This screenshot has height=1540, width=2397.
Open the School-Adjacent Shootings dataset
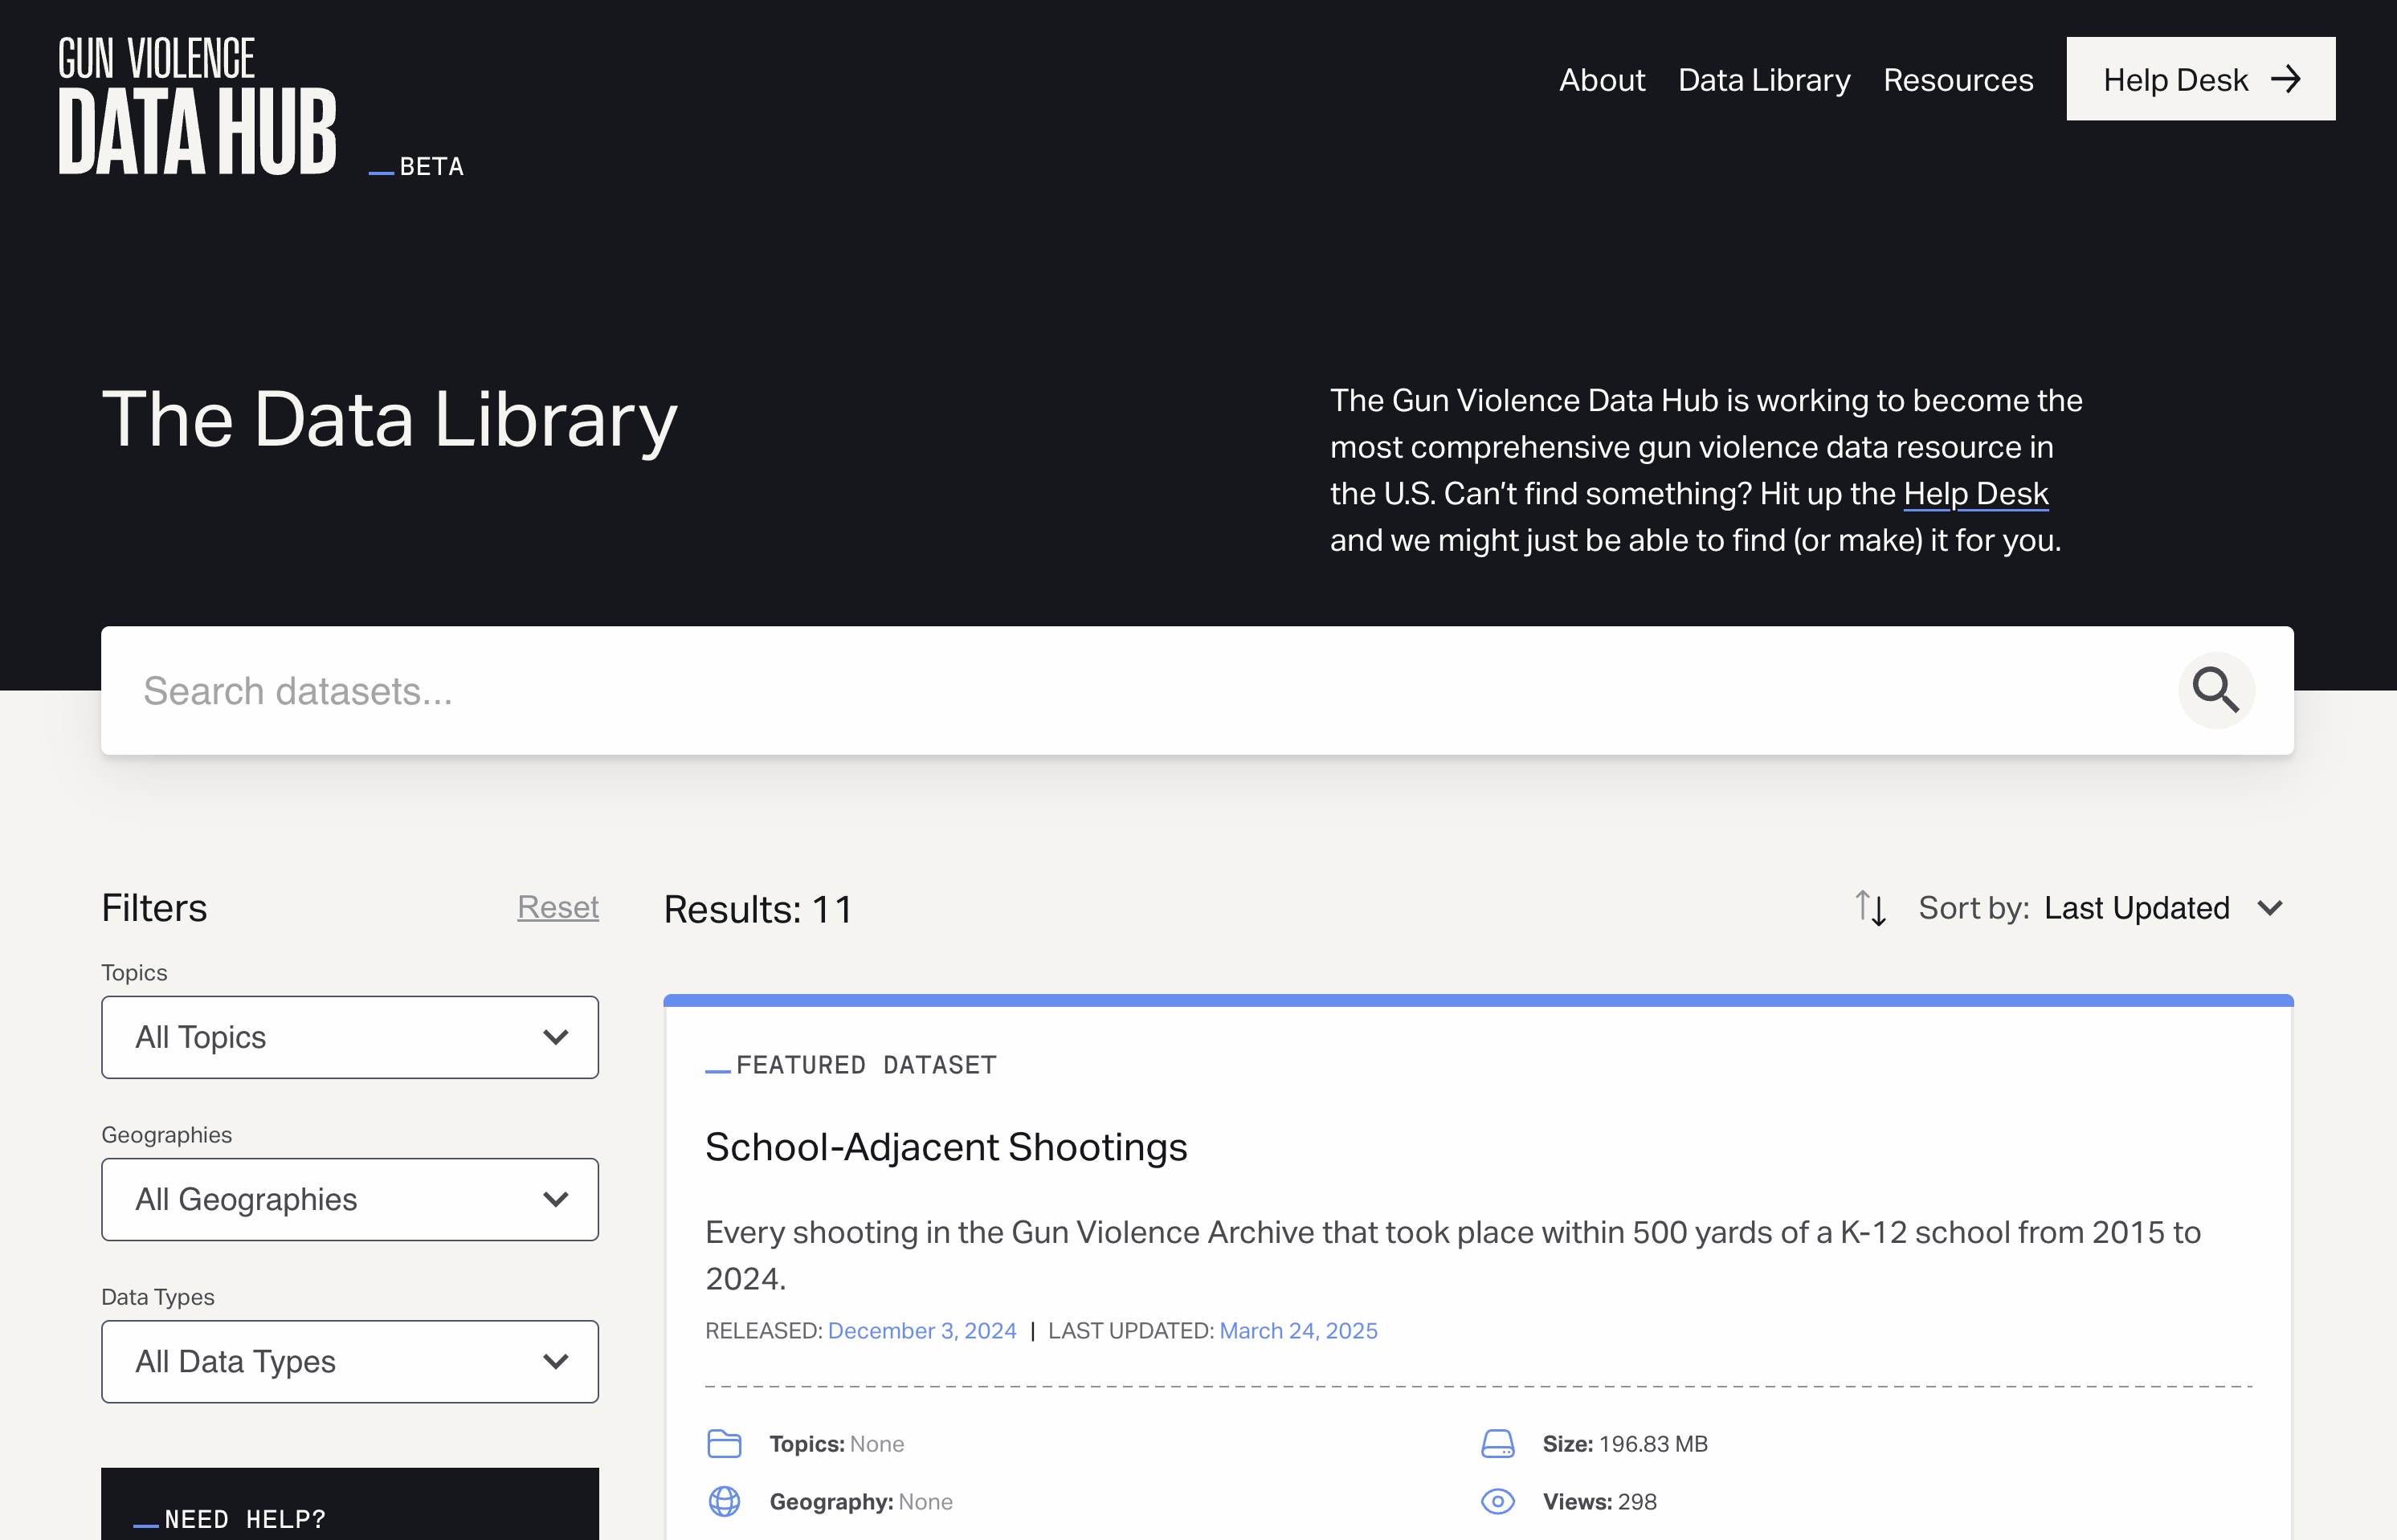pyautogui.click(x=946, y=1147)
